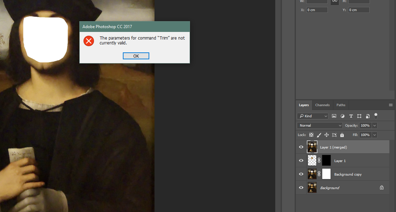Expand the Fill slider arrow
This screenshot has height=212, width=396.
pyautogui.click(x=374, y=135)
